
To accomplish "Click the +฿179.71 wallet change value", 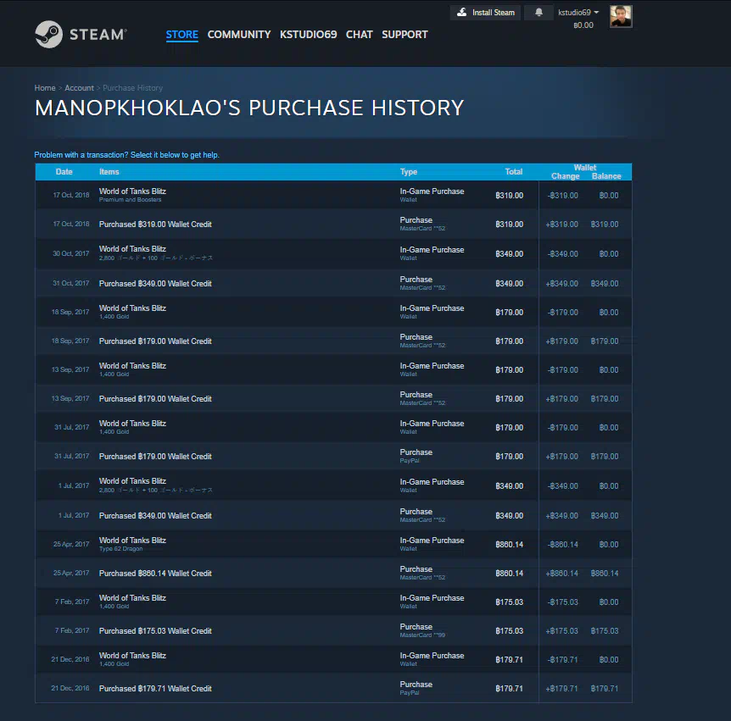I will point(561,689).
